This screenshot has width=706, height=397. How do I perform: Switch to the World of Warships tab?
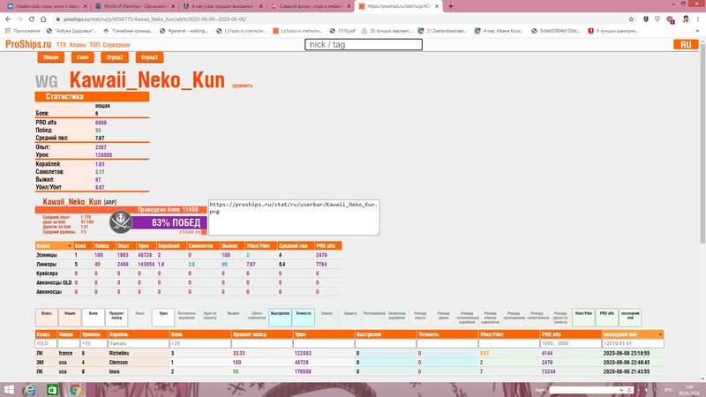[x=135, y=6]
